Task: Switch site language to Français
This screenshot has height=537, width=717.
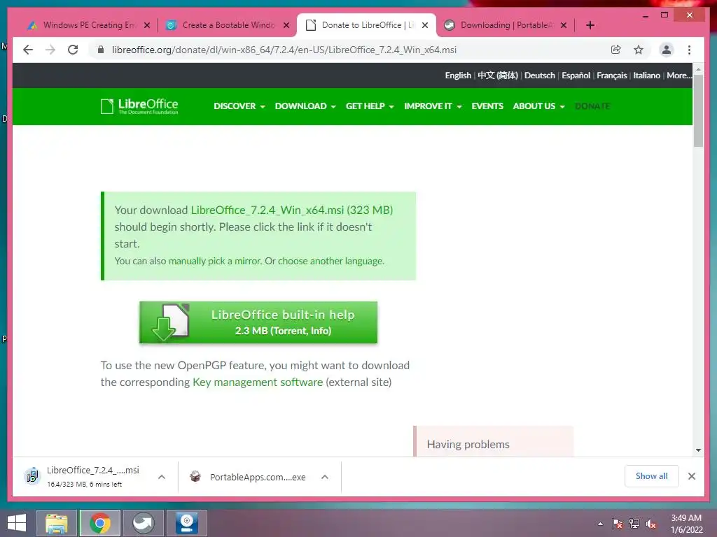Action: click(x=611, y=76)
